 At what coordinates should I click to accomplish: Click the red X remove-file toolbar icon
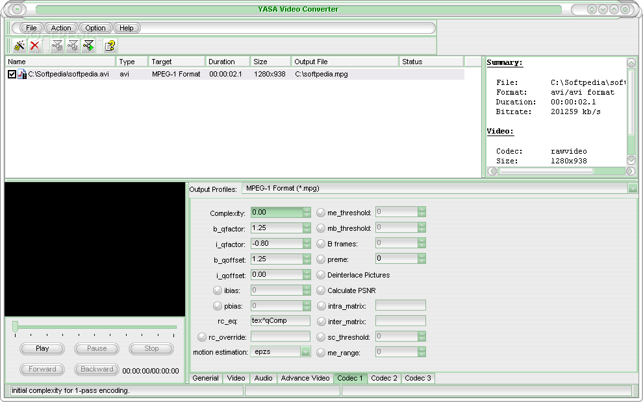[x=35, y=45]
